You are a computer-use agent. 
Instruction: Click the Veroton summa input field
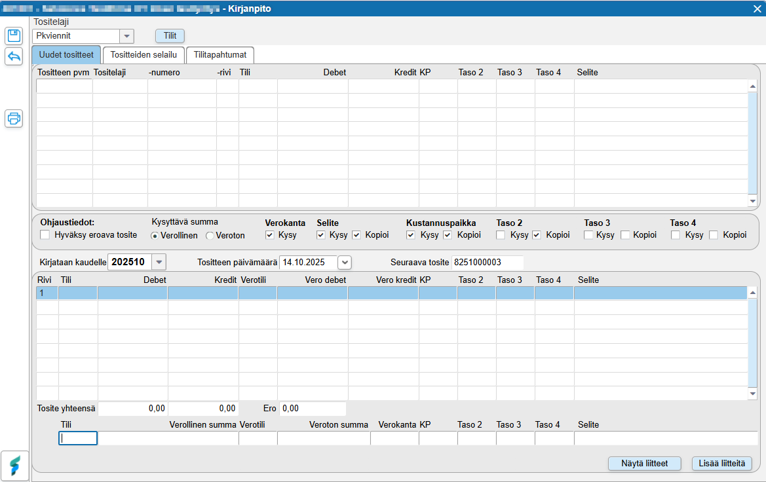(x=324, y=438)
